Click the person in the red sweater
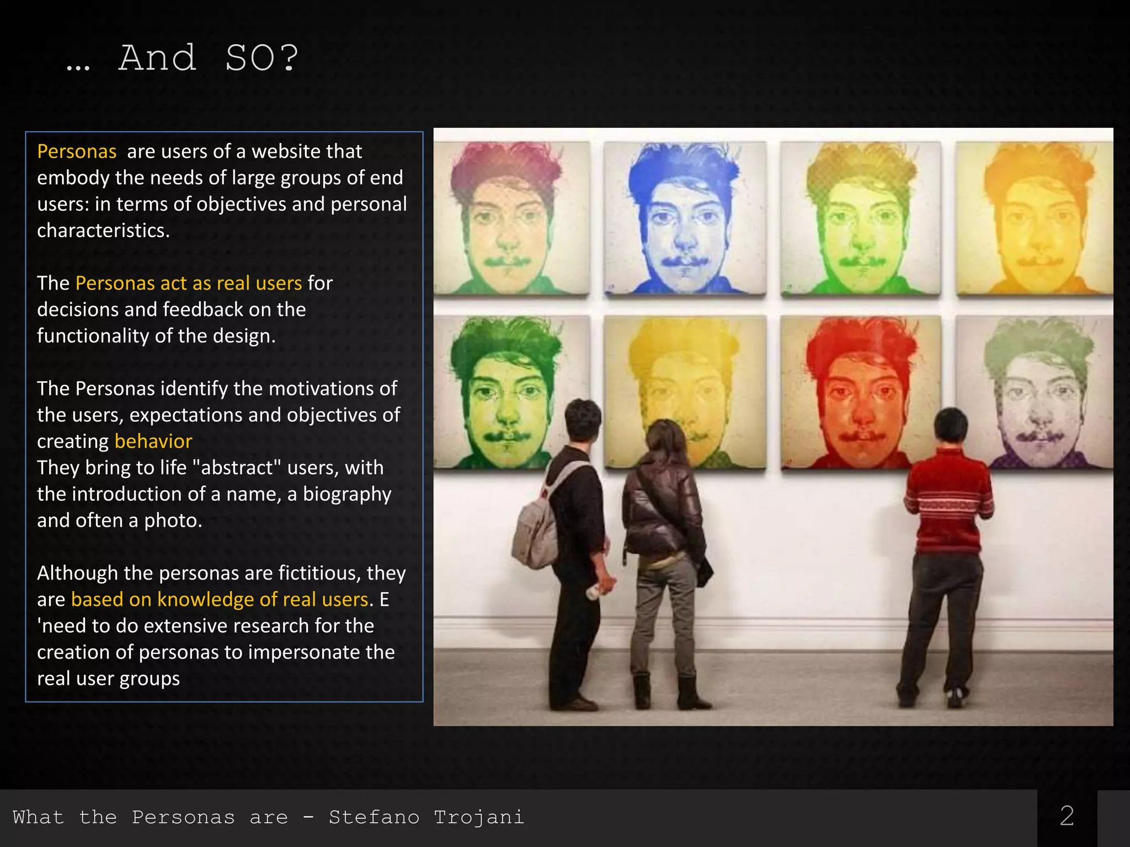The width and height of the screenshot is (1130, 847). [948, 557]
